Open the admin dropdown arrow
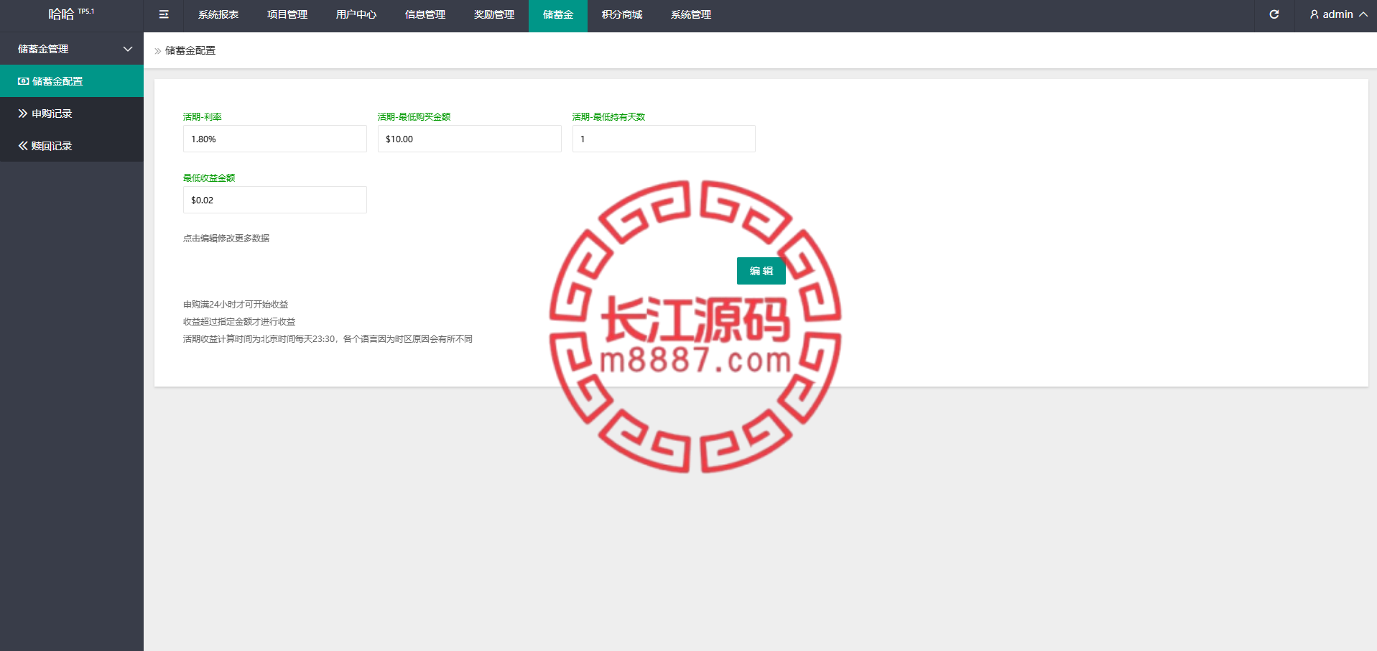Image resolution: width=1377 pixels, height=651 pixels. click(x=1363, y=14)
